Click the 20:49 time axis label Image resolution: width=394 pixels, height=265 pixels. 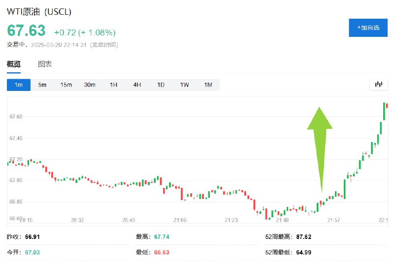[x=129, y=220]
